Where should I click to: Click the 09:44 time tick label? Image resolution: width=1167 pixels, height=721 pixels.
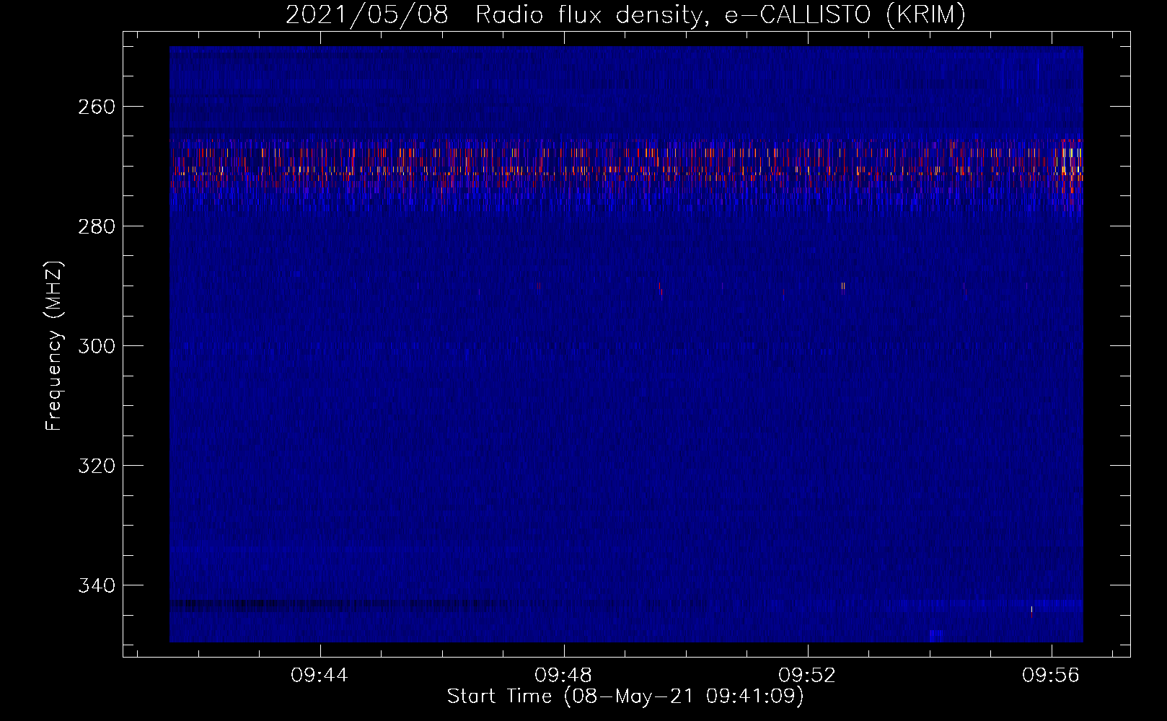(320, 676)
